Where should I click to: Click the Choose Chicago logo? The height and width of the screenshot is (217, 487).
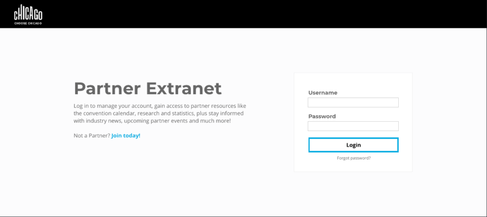click(x=28, y=15)
